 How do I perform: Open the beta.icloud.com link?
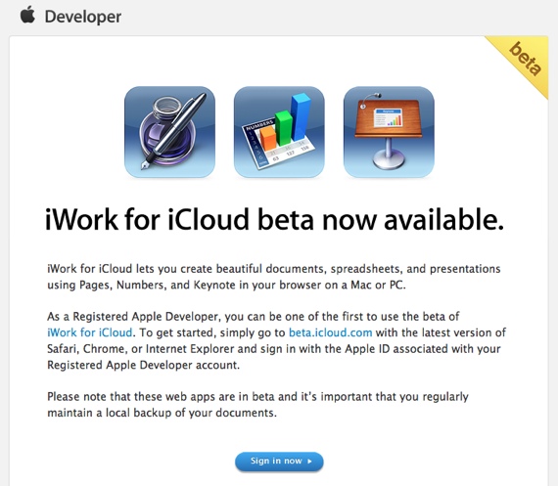[x=330, y=332]
